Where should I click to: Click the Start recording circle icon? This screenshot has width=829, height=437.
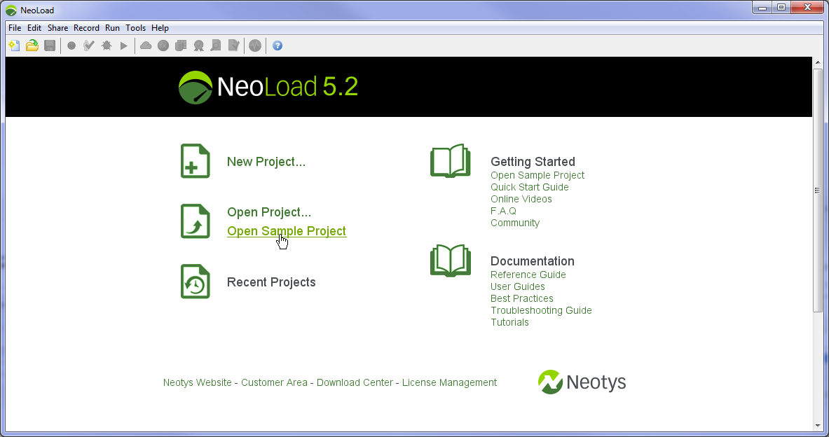pyautogui.click(x=71, y=46)
